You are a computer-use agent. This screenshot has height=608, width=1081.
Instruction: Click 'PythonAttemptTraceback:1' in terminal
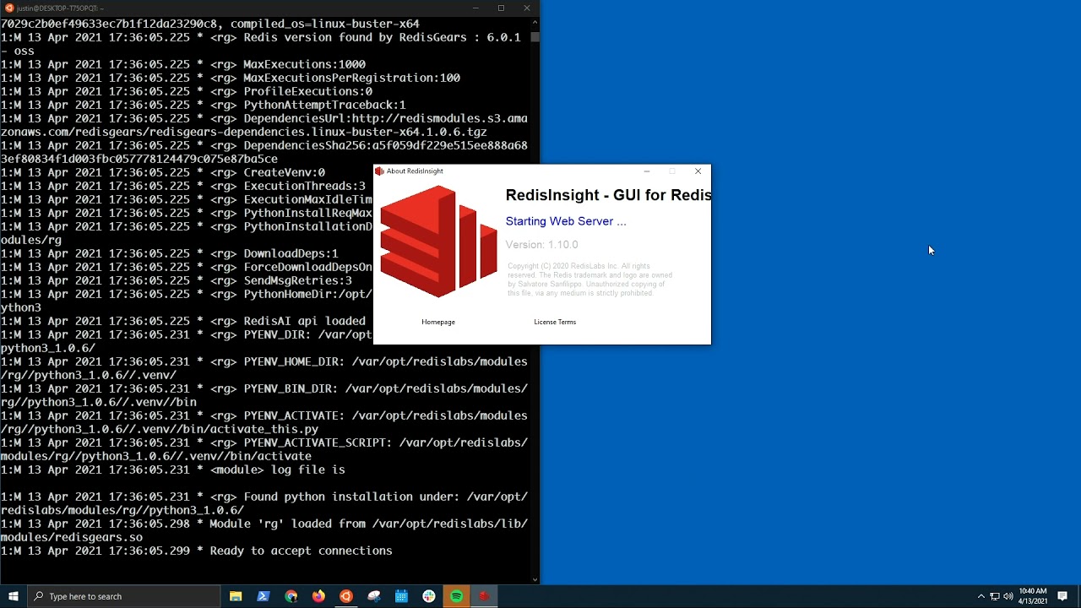click(324, 105)
